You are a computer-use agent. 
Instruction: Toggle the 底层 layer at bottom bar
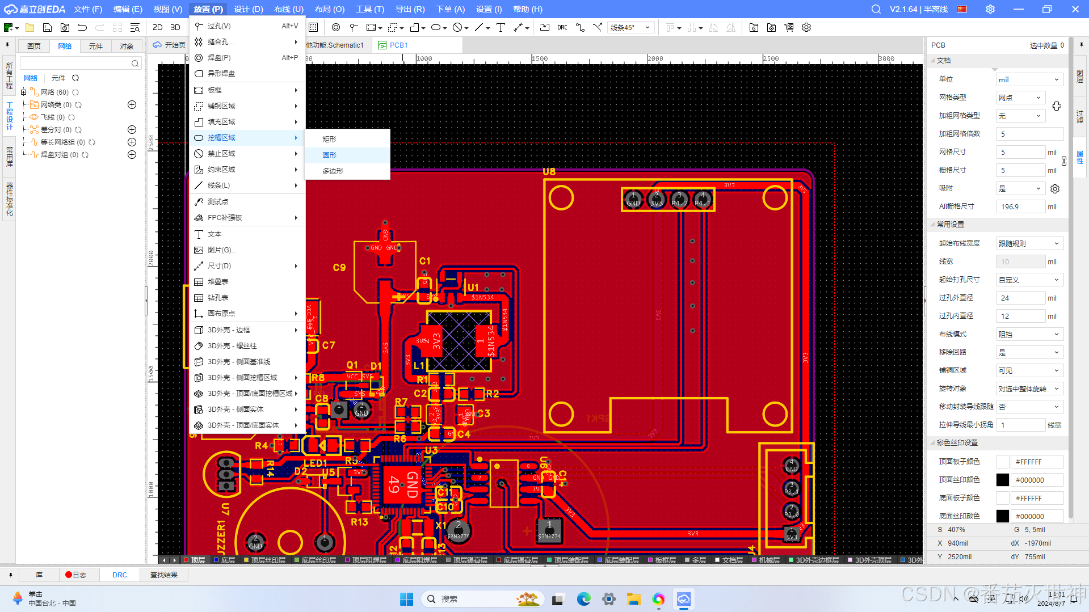[x=224, y=560]
